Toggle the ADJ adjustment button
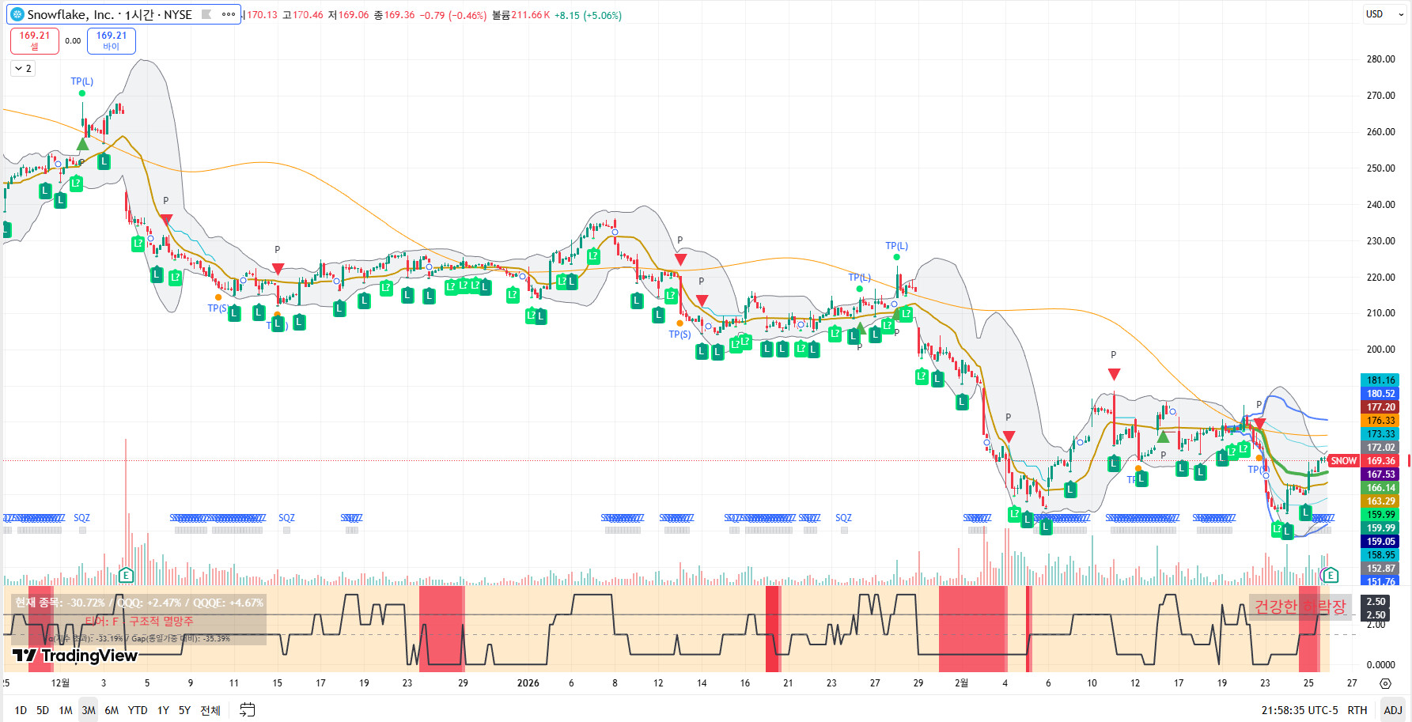Viewport: 1412px width, 722px height. point(1393,710)
